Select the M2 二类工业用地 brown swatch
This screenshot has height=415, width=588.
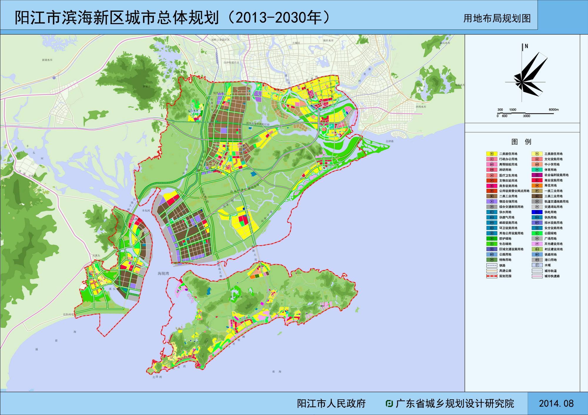(x=492, y=196)
